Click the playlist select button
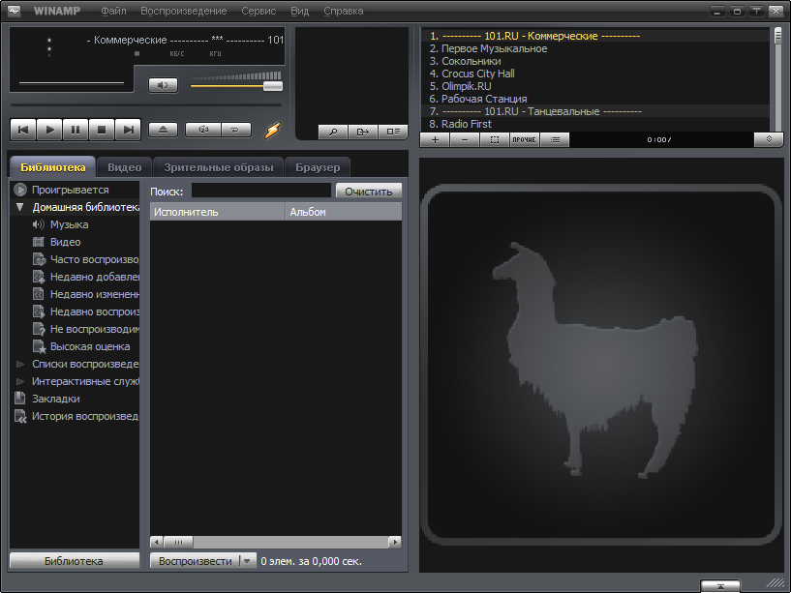 pyautogui.click(x=495, y=139)
